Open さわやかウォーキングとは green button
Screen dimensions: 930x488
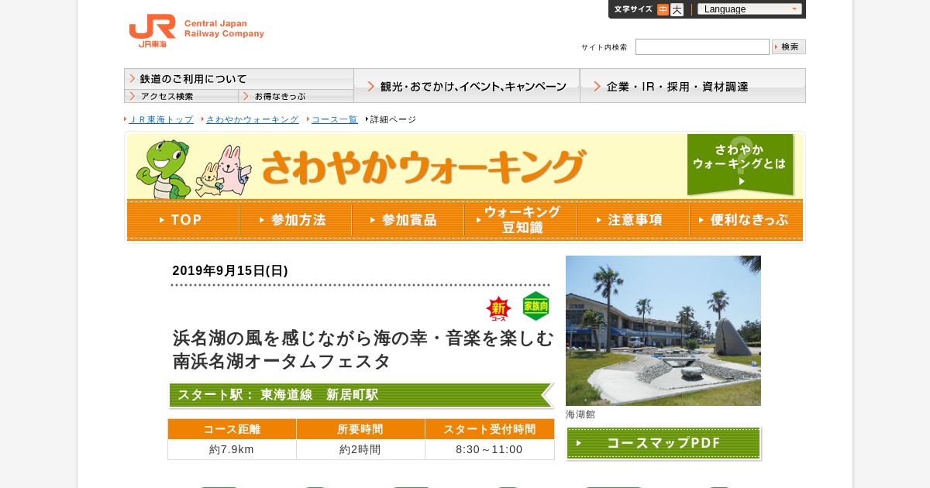coord(740,164)
